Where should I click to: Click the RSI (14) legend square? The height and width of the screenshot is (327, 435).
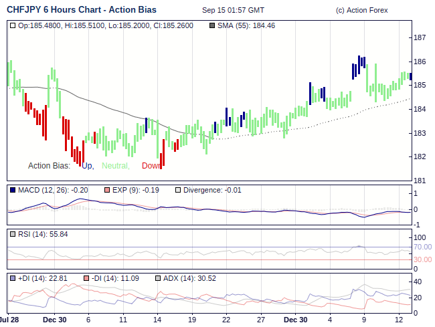[x=13, y=234]
